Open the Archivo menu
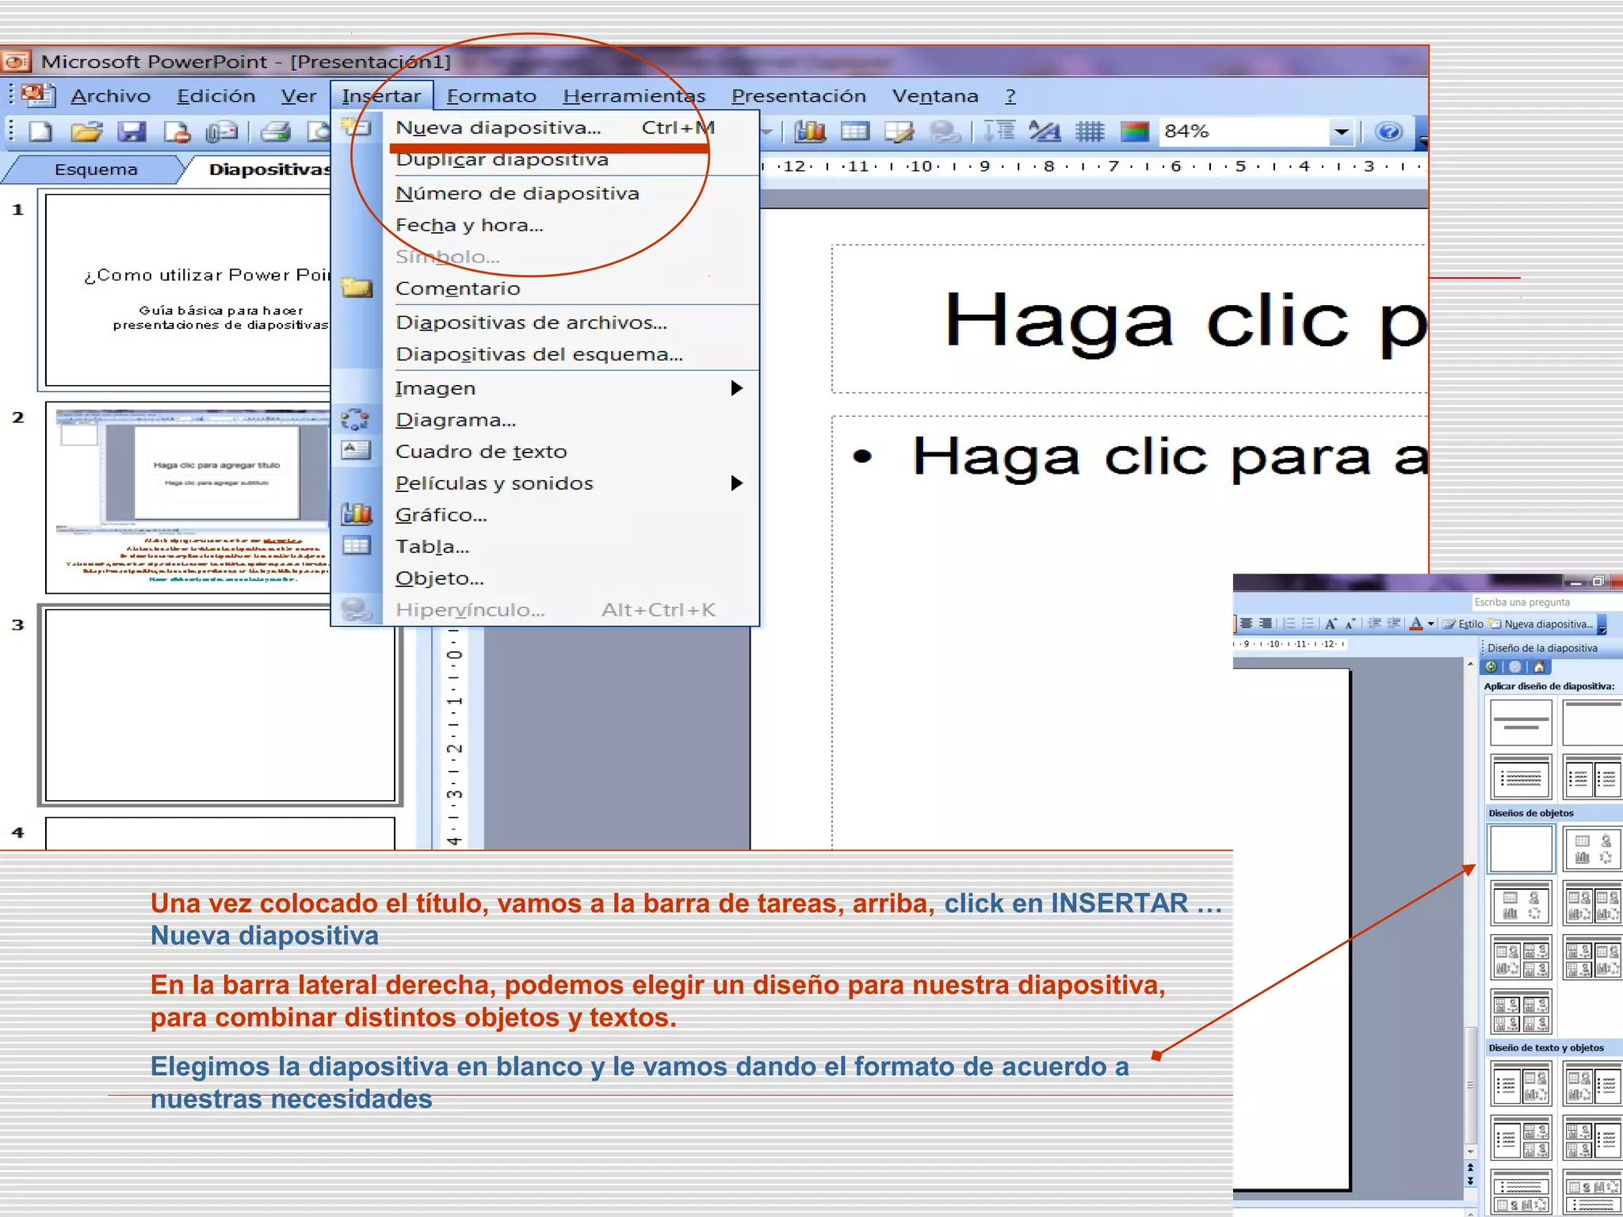This screenshot has width=1623, height=1217. point(110,96)
